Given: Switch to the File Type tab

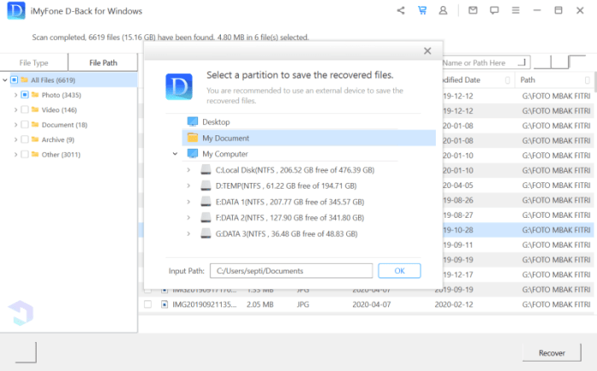Looking at the screenshot, I should (34, 63).
